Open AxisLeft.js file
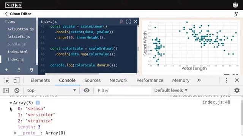Viewport: 243px width, 136px height. click(19, 37)
